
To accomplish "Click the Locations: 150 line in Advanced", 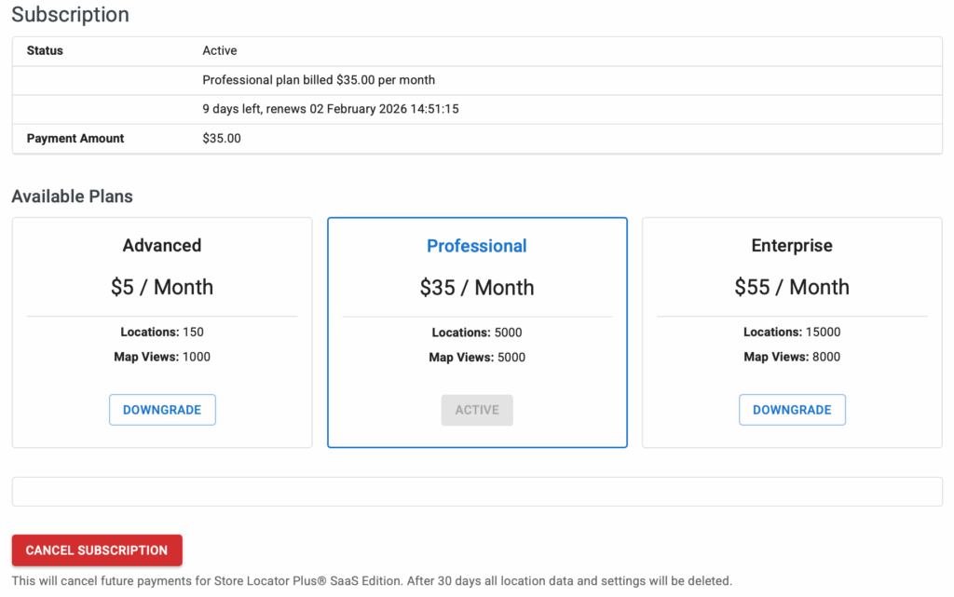I will point(162,332).
